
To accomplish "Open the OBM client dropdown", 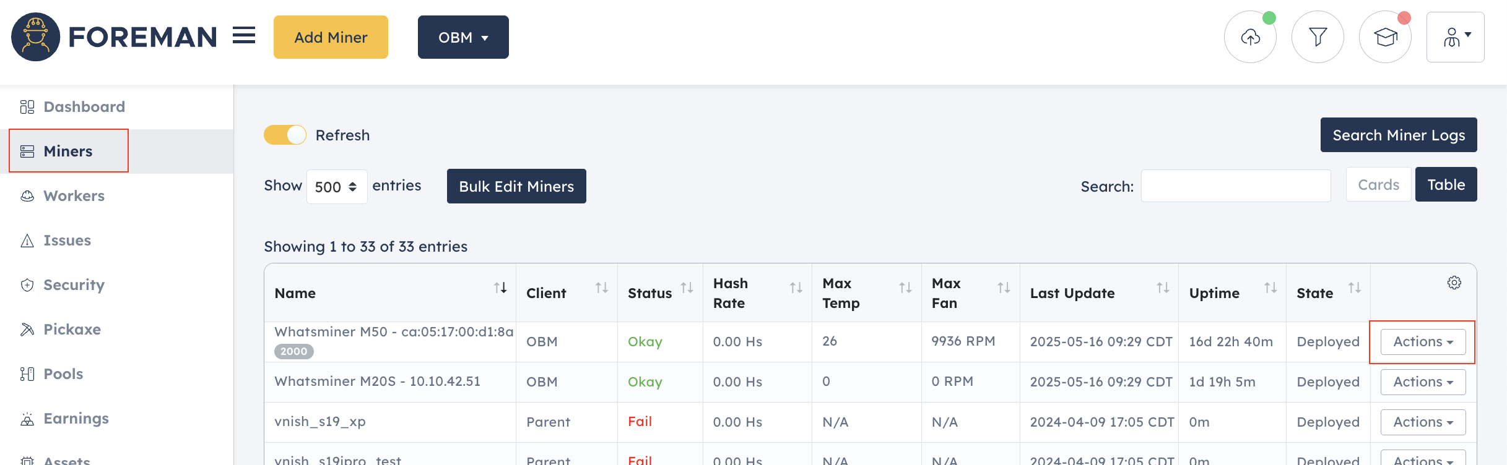I will (x=463, y=37).
